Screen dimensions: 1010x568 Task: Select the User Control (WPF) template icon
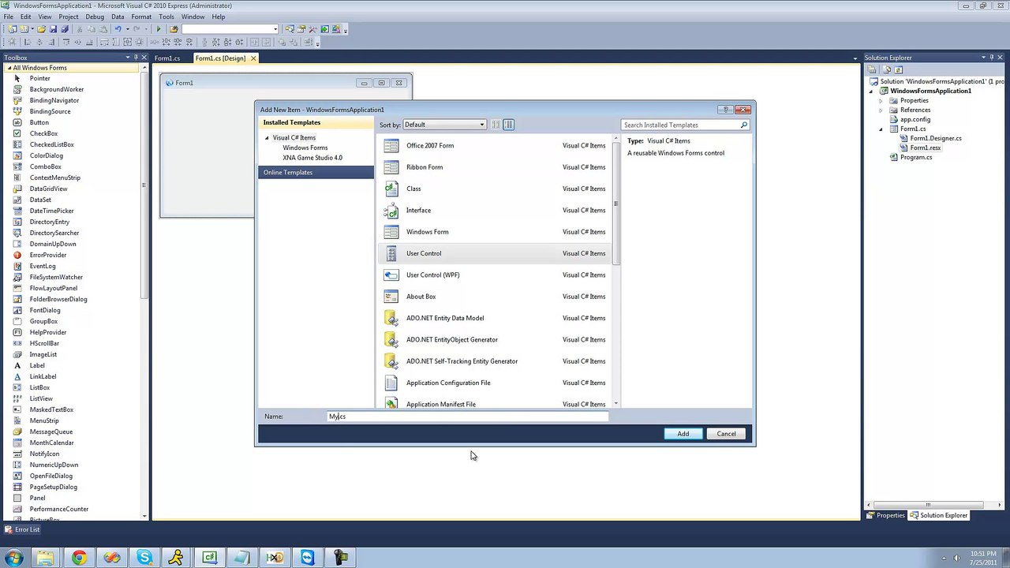pos(391,275)
